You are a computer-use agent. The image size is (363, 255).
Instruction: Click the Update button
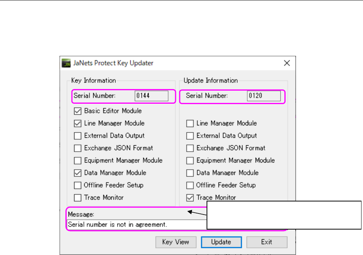click(x=221, y=242)
